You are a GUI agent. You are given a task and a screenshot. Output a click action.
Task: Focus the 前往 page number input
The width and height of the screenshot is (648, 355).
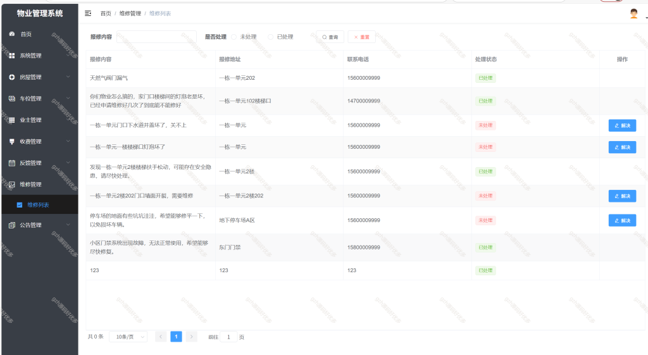(x=228, y=337)
